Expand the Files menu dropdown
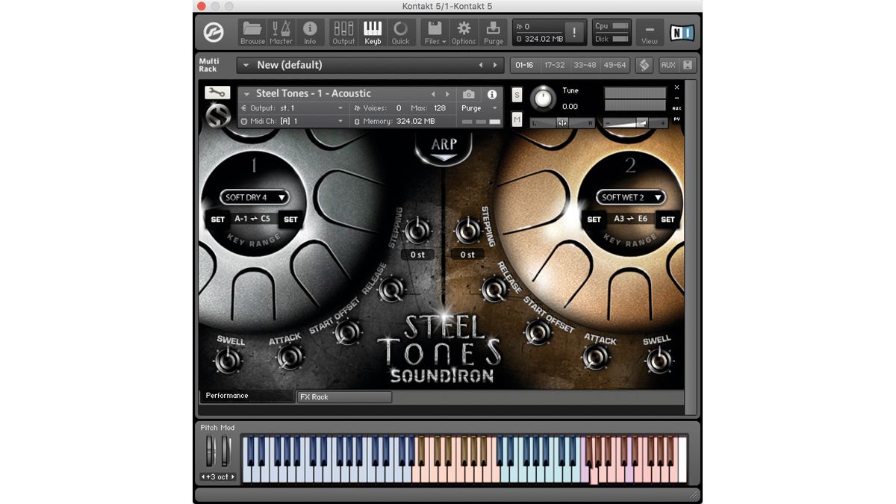The height and width of the screenshot is (504, 896). (x=434, y=31)
